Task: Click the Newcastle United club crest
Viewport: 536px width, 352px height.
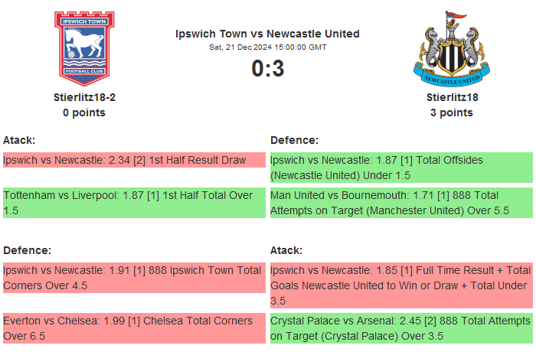Action: pos(451,49)
